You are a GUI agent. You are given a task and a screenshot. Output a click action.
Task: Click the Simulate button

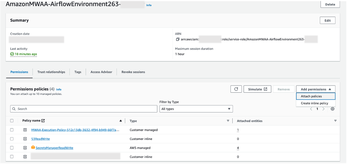pos(257,89)
